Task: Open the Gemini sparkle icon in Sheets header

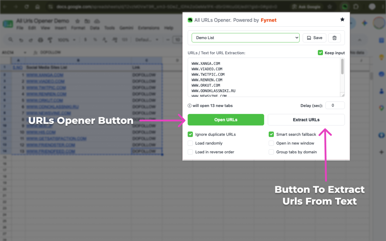Action: tap(365, 23)
